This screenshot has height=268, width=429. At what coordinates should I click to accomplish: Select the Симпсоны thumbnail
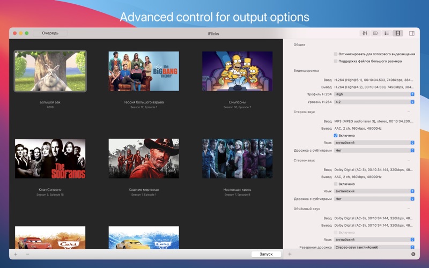tap(237, 71)
